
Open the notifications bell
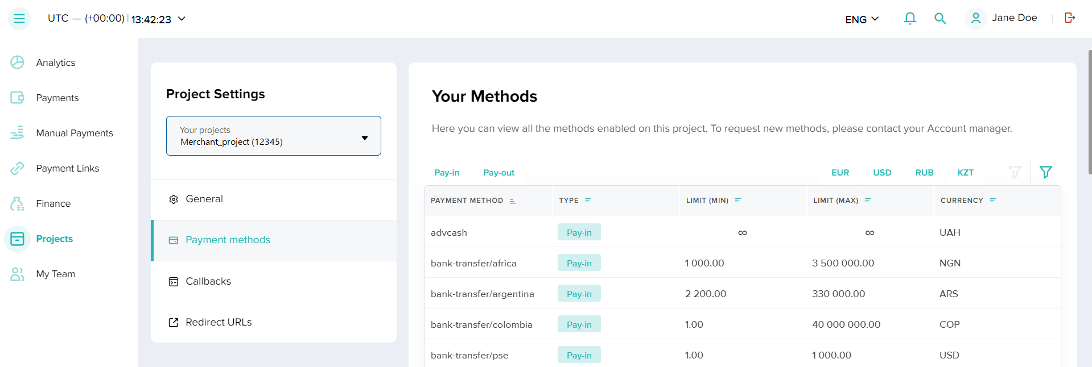click(910, 19)
